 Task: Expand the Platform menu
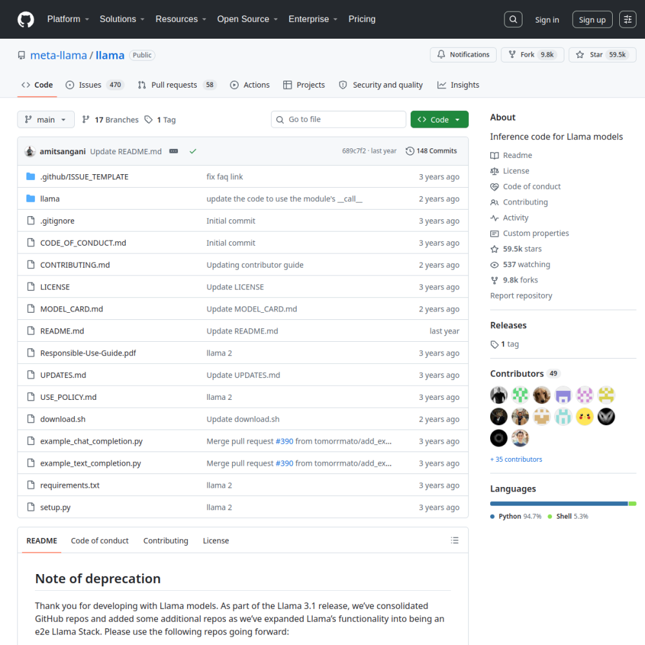pyautogui.click(x=68, y=19)
